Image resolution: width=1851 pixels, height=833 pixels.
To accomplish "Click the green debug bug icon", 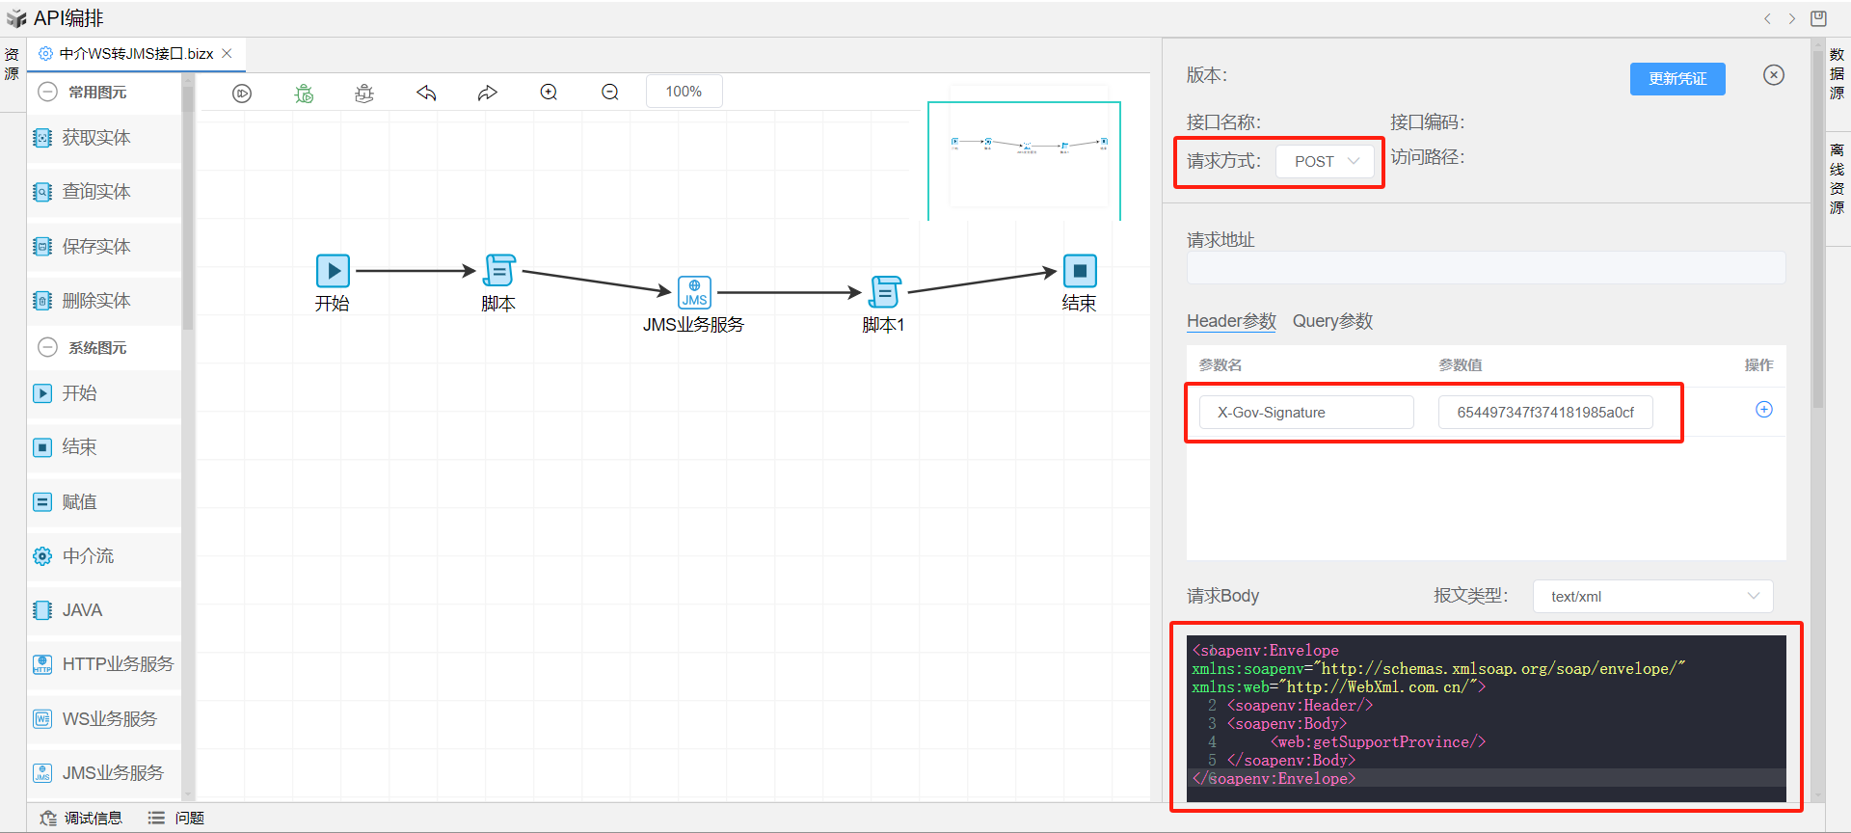I will 304,93.
